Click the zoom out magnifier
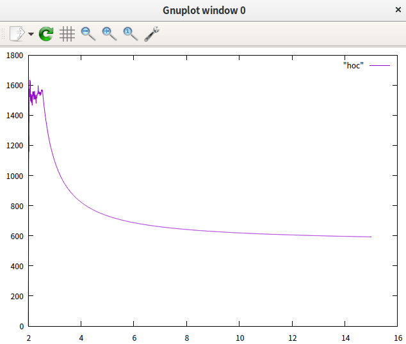Screen dimensions: 406x344 88,34
